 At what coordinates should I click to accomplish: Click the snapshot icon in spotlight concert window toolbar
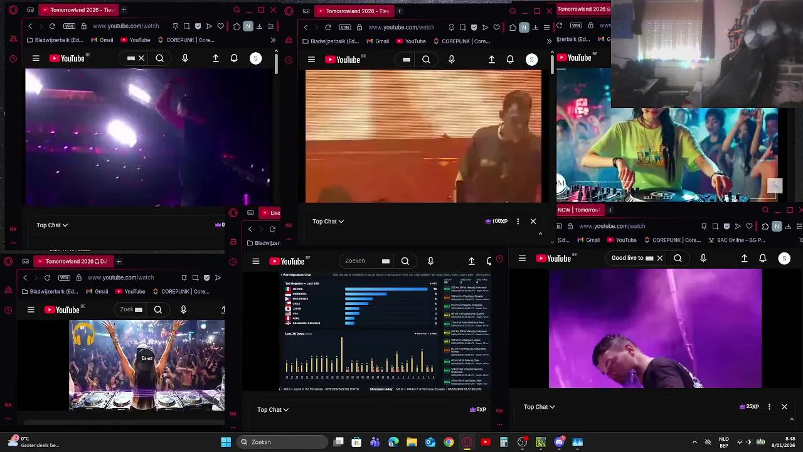click(x=187, y=26)
